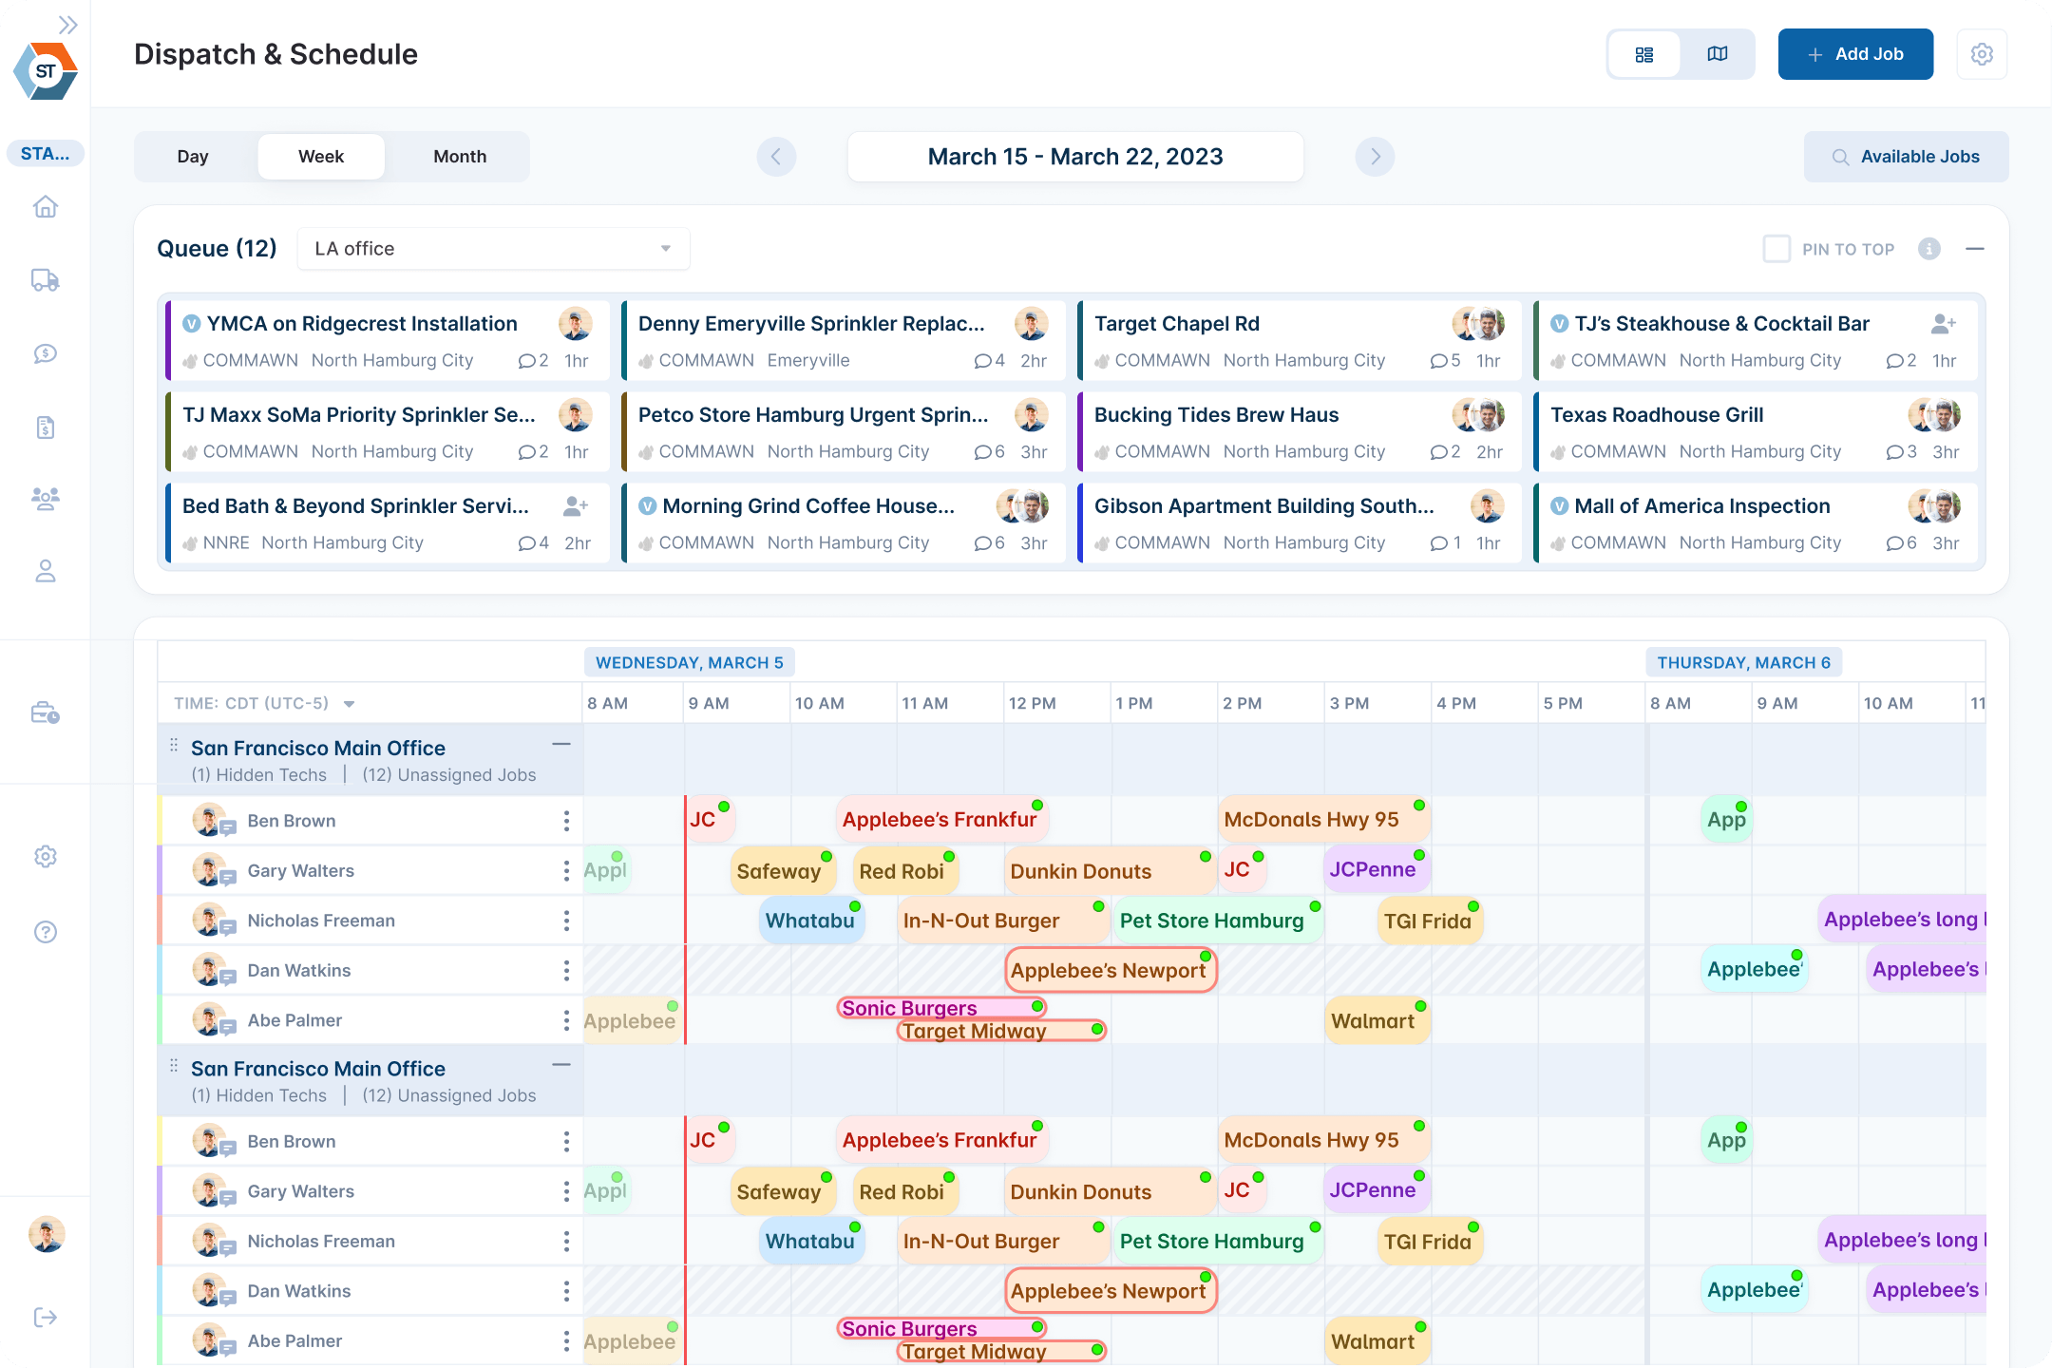Open first Whatabu job block
Image resolution: width=2052 pixels, height=1368 pixels.
tap(811, 921)
